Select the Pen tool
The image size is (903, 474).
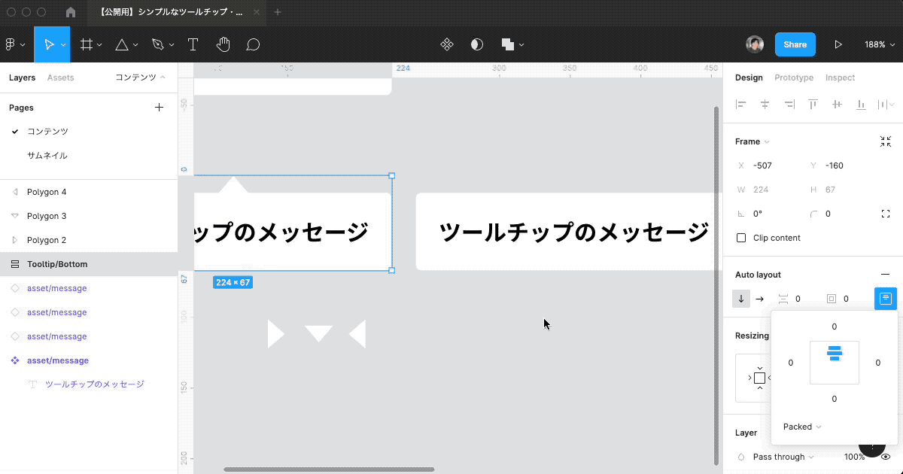pos(157,44)
